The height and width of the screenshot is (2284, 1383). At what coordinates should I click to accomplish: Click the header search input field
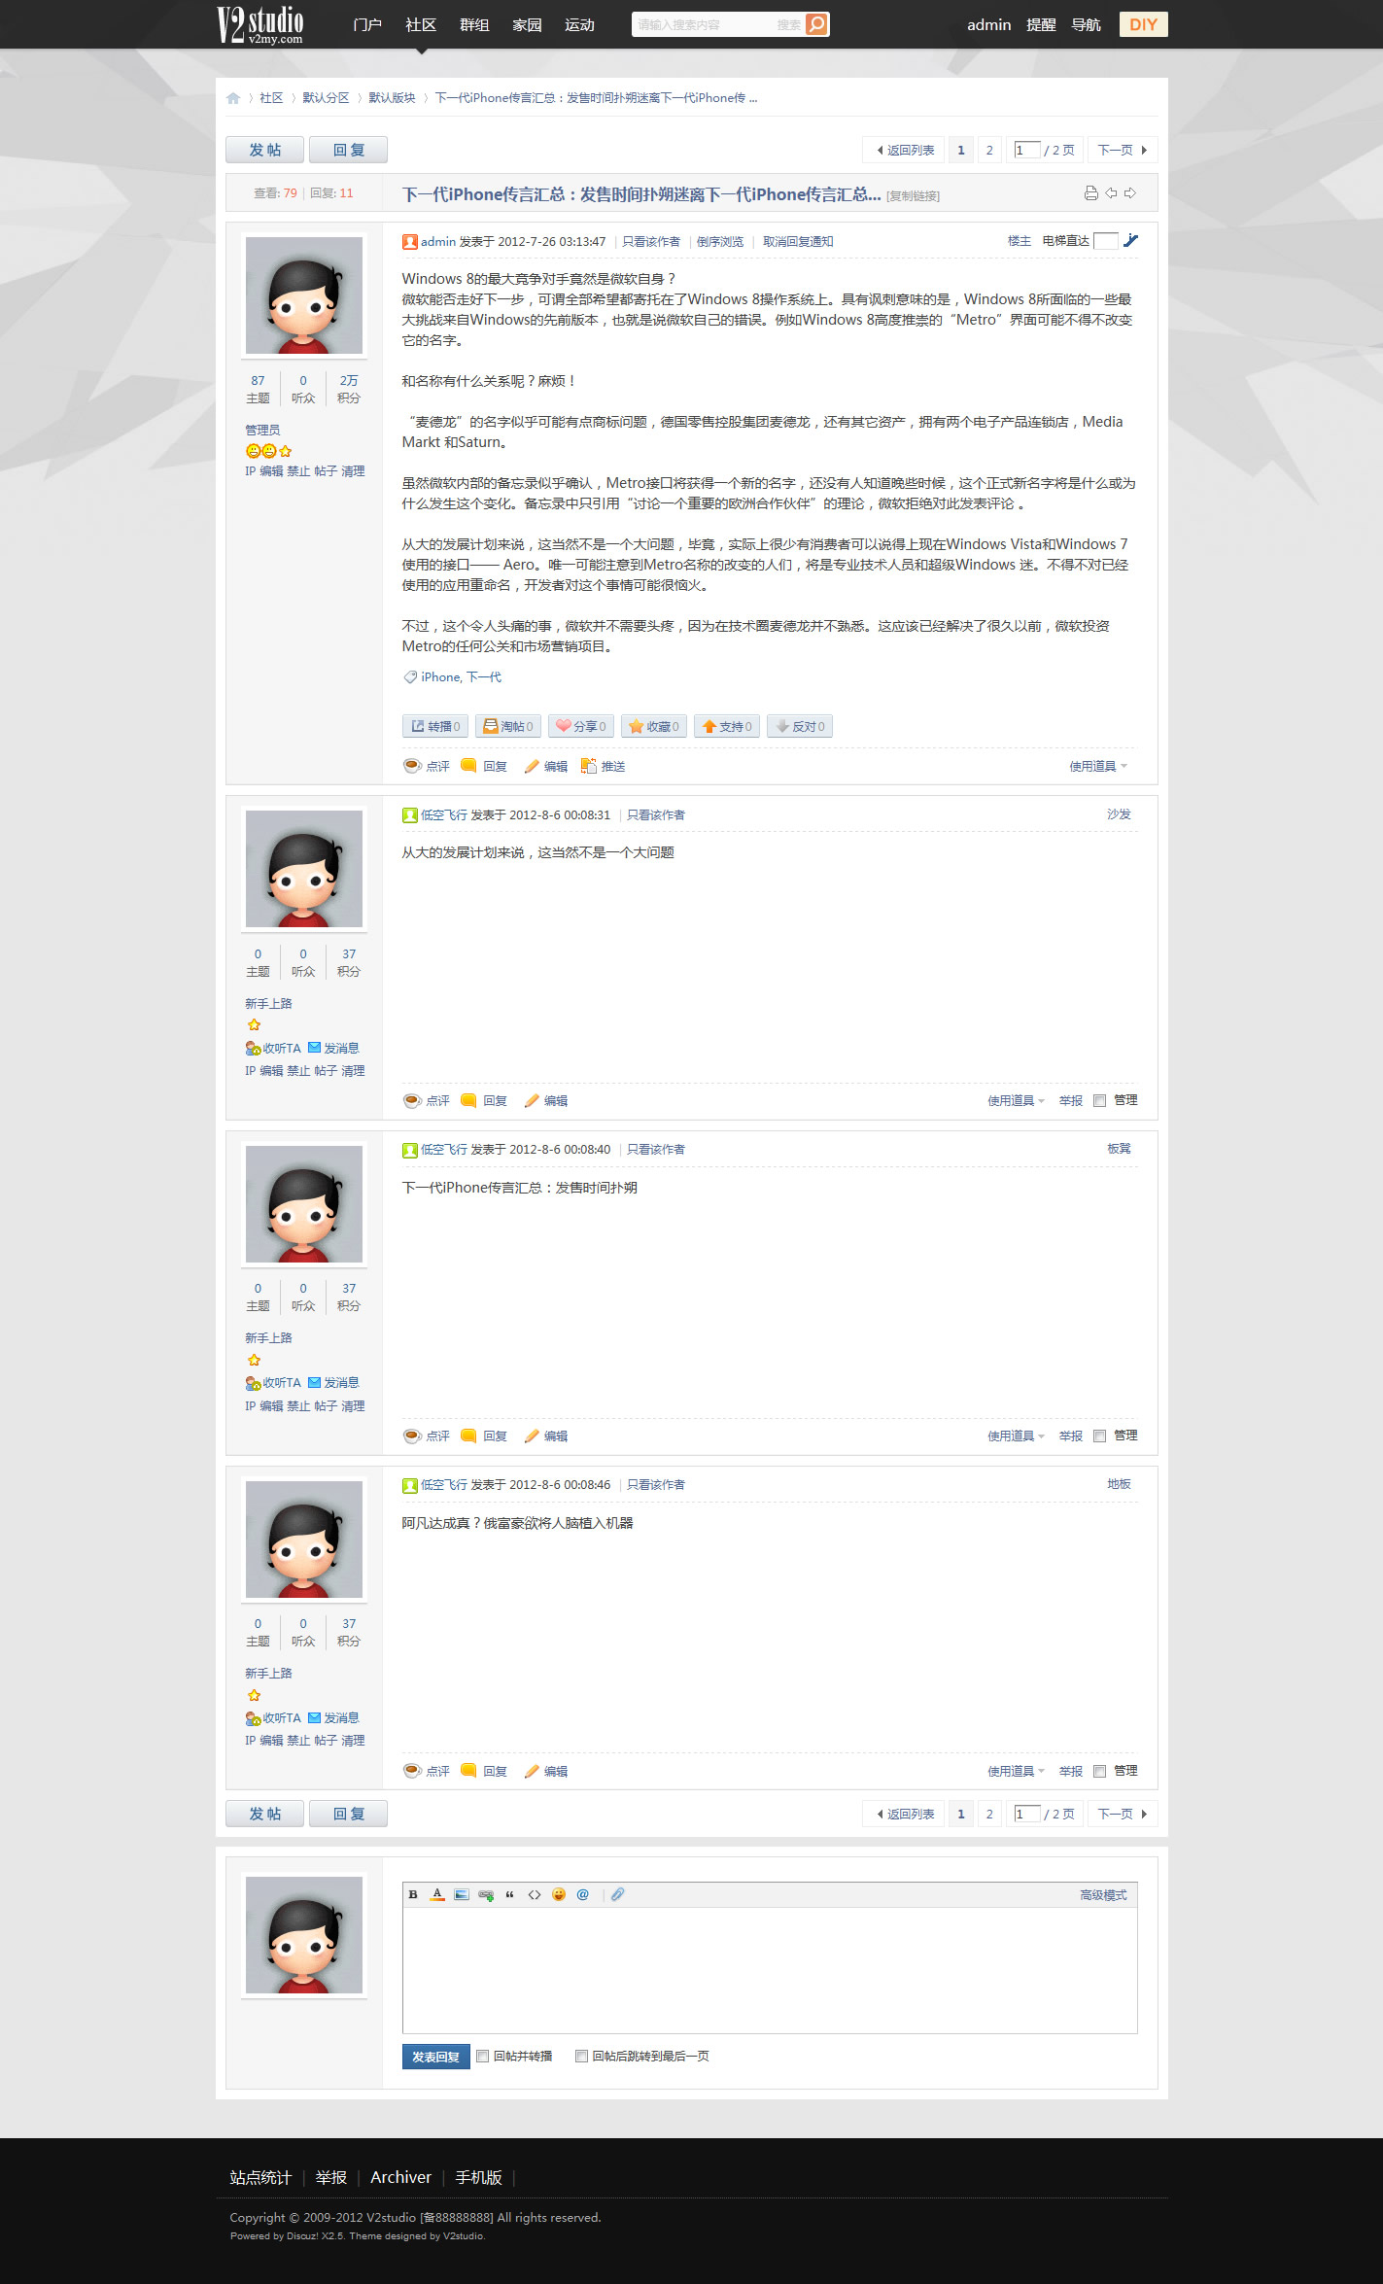click(x=704, y=24)
